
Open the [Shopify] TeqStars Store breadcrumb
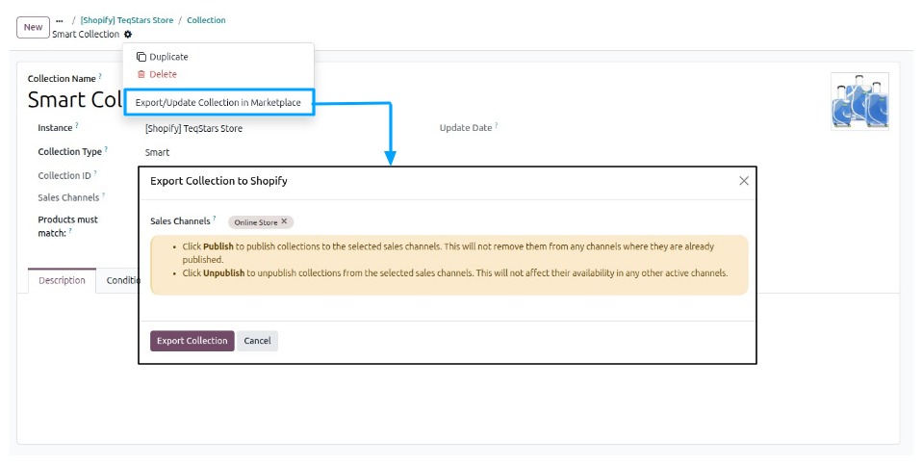(127, 20)
